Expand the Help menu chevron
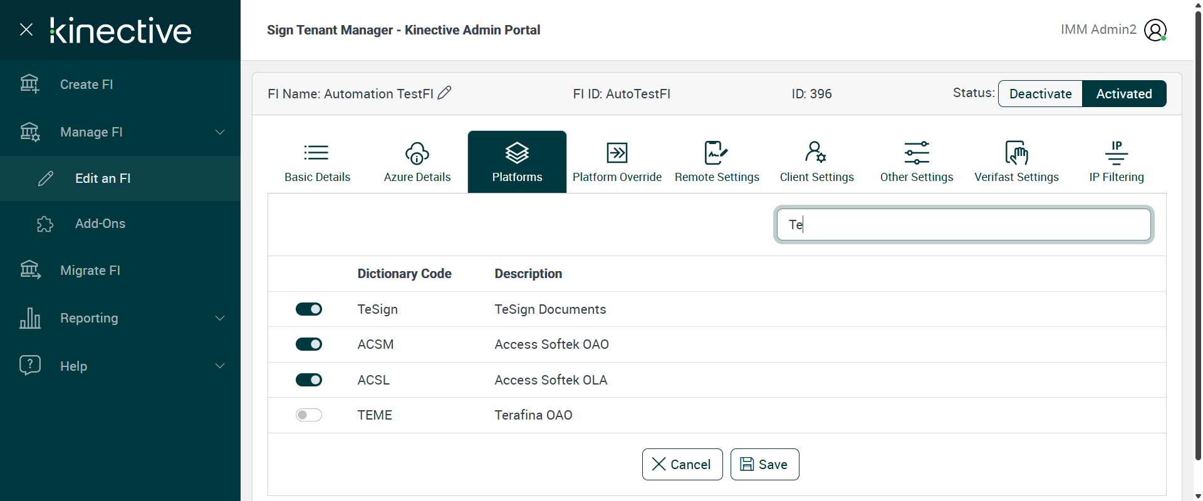 point(220,366)
